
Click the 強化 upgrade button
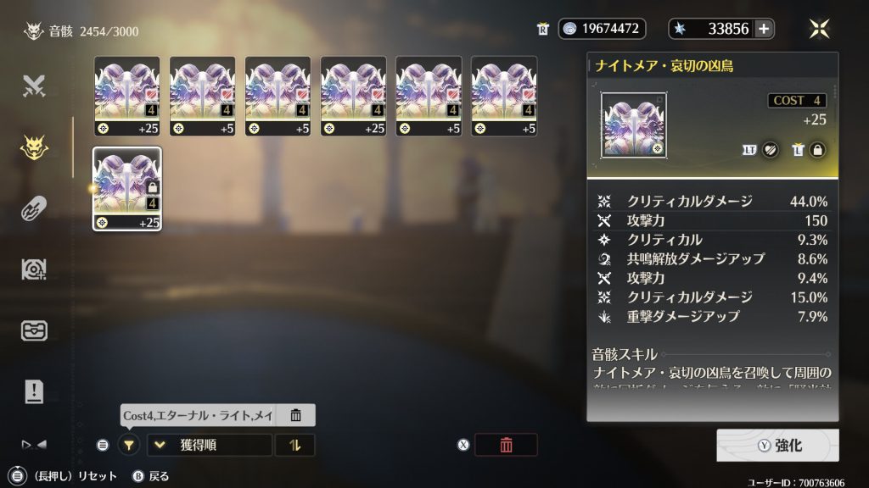tap(777, 446)
